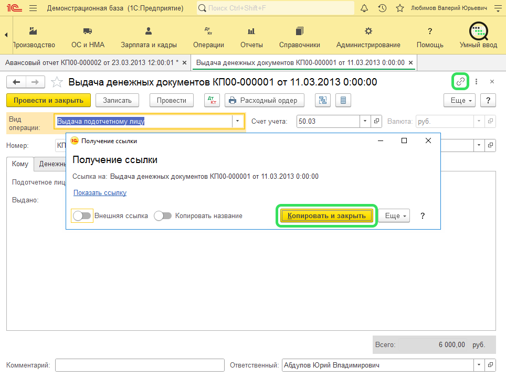Open related documents structure icon
Viewport: 506px width, 378px height.
pos(323,100)
